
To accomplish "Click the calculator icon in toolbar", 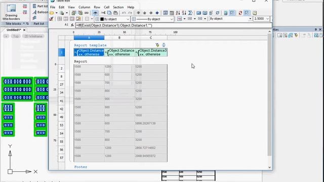I will 226,13.
